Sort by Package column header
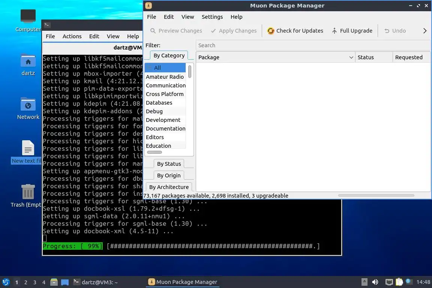The width and height of the screenshot is (432, 288). [276, 57]
